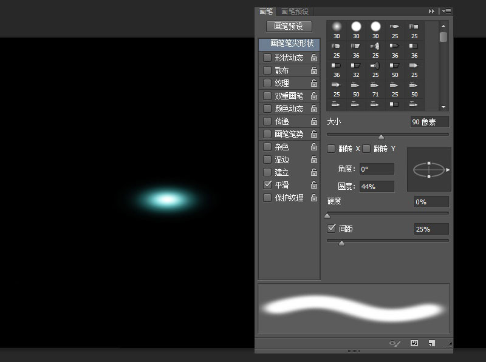Toggle lock icon for 传递
486x362 pixels.
tap(314, 121)
